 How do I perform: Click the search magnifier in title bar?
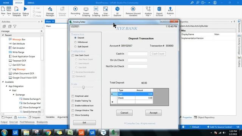[x=192, y=3]
